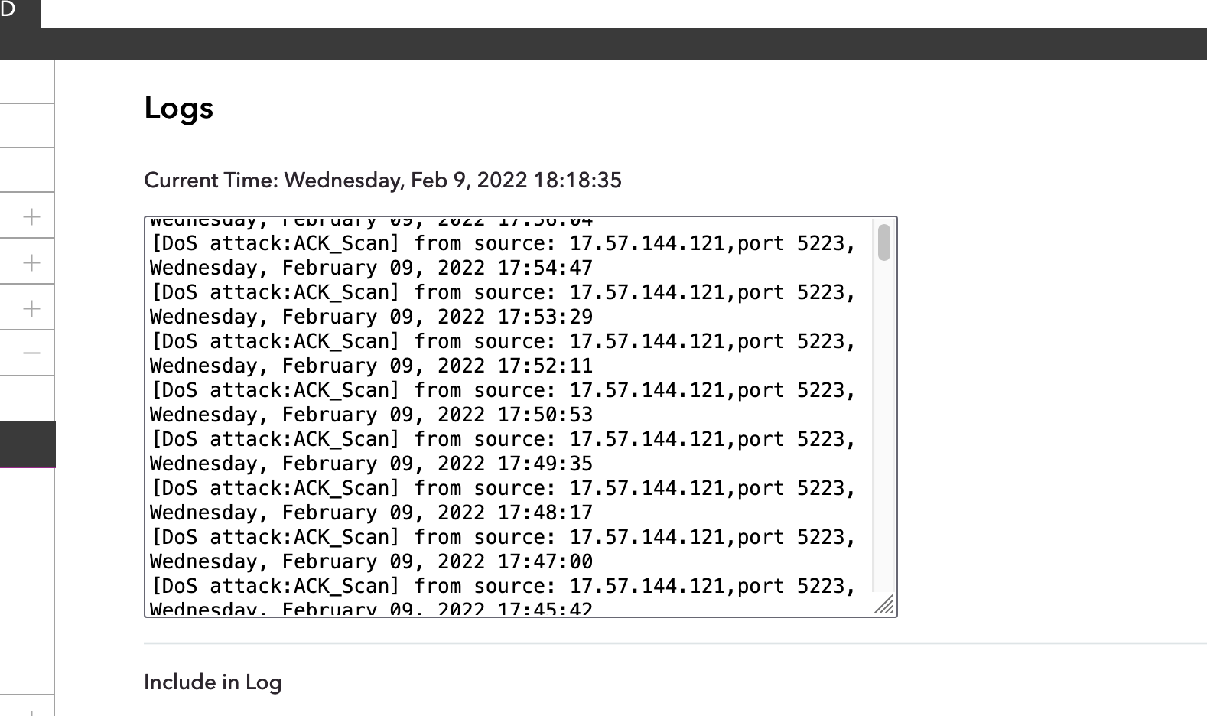This screenshot has width=1207, height=716.
Task: Expand the middle plus sidebar section
Action: click(31, 262)
